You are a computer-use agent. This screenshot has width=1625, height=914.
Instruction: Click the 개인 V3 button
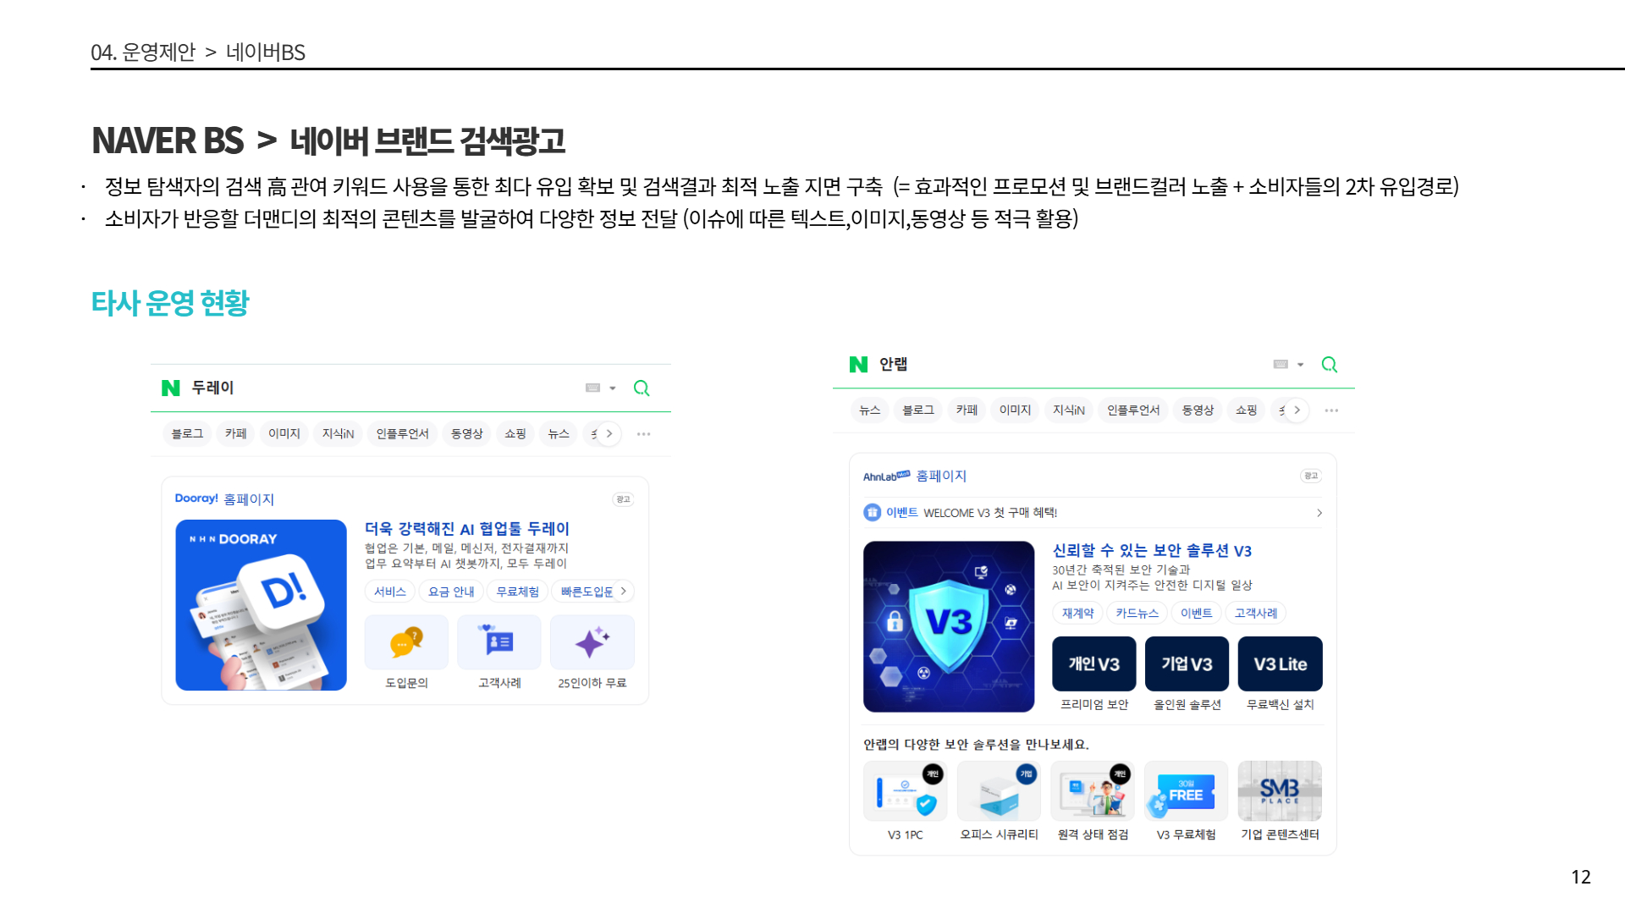click(x=1093, y=664)
